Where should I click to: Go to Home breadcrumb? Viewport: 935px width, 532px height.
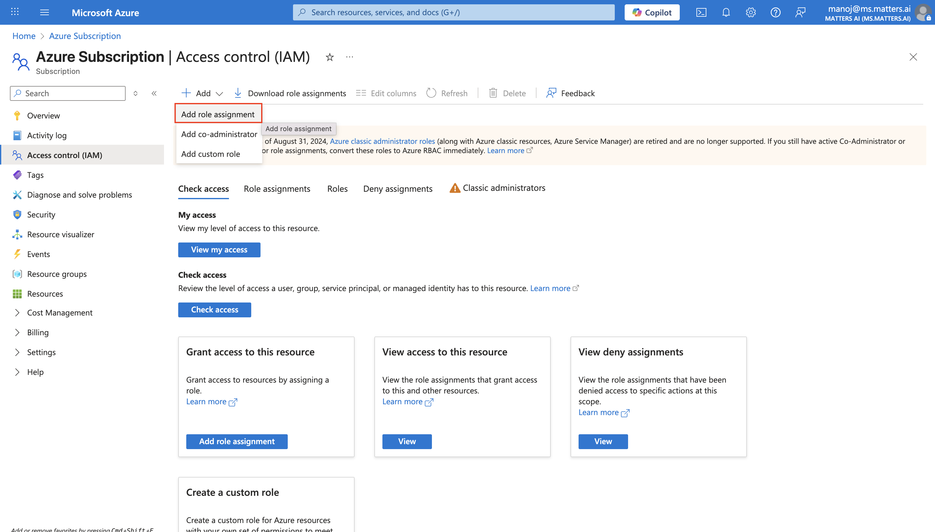click(x=24, y=36)
